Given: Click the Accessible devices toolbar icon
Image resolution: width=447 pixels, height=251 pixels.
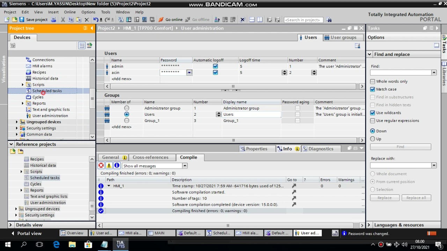Looking at the screenshot, I should click(217, 20).
